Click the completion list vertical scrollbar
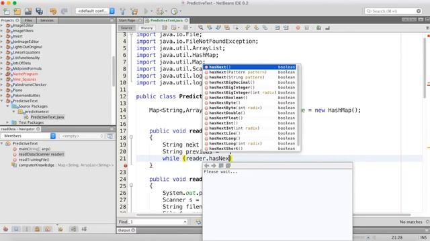 298,106
